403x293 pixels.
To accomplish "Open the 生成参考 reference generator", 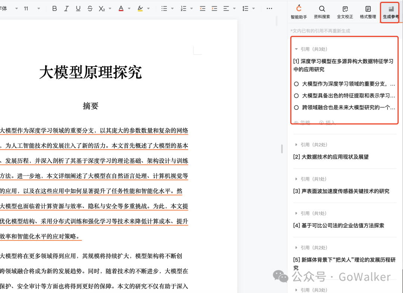I will [390, 12].
